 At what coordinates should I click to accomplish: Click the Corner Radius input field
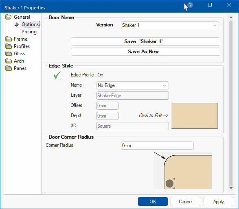[x=157, y=146]
